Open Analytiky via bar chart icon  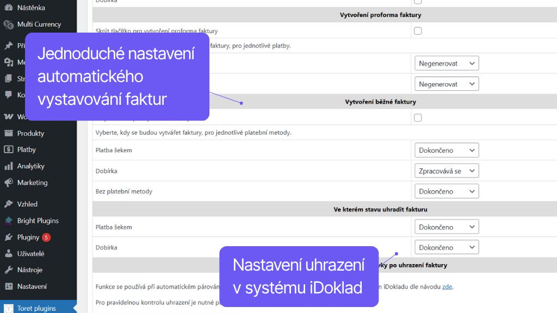8,166
